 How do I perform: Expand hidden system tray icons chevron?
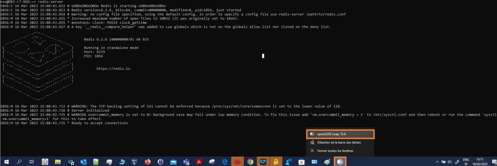click(x=437, y=162)
